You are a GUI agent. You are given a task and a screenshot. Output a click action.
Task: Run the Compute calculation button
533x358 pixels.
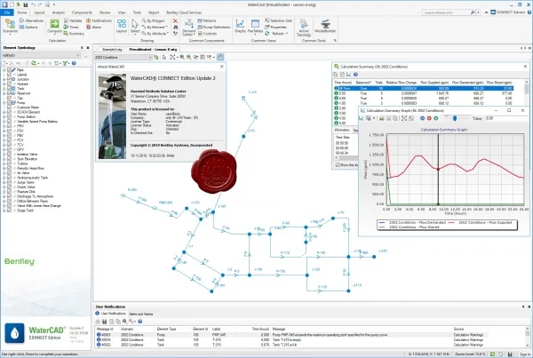54,26
